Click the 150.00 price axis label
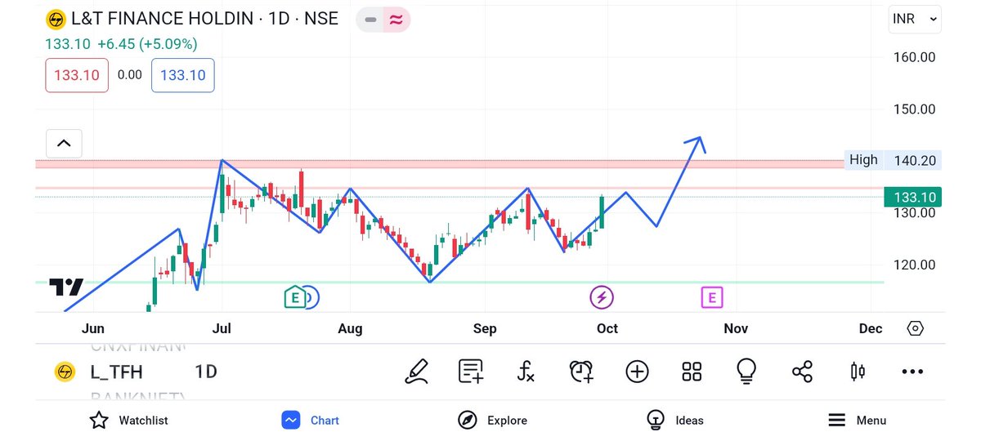The width and height of the screenshot is (981, 441). click(915, 109)
